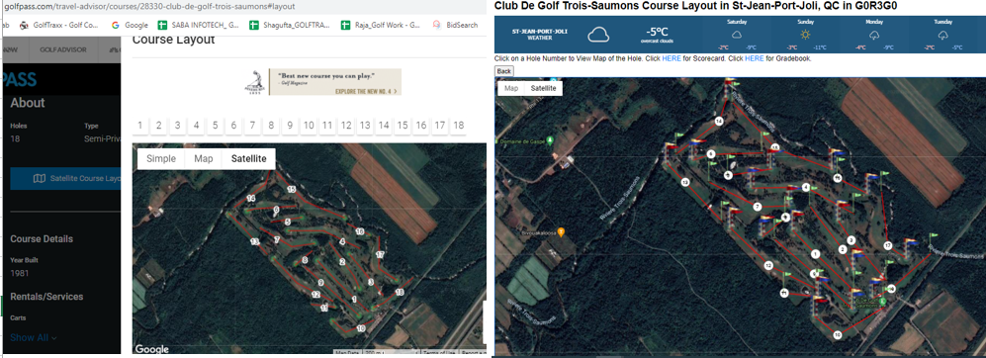Open the GolfTraxx bookmark icon
Viewport: 986px width, 358px height.
pyautogui.click(x=24, y=25)
